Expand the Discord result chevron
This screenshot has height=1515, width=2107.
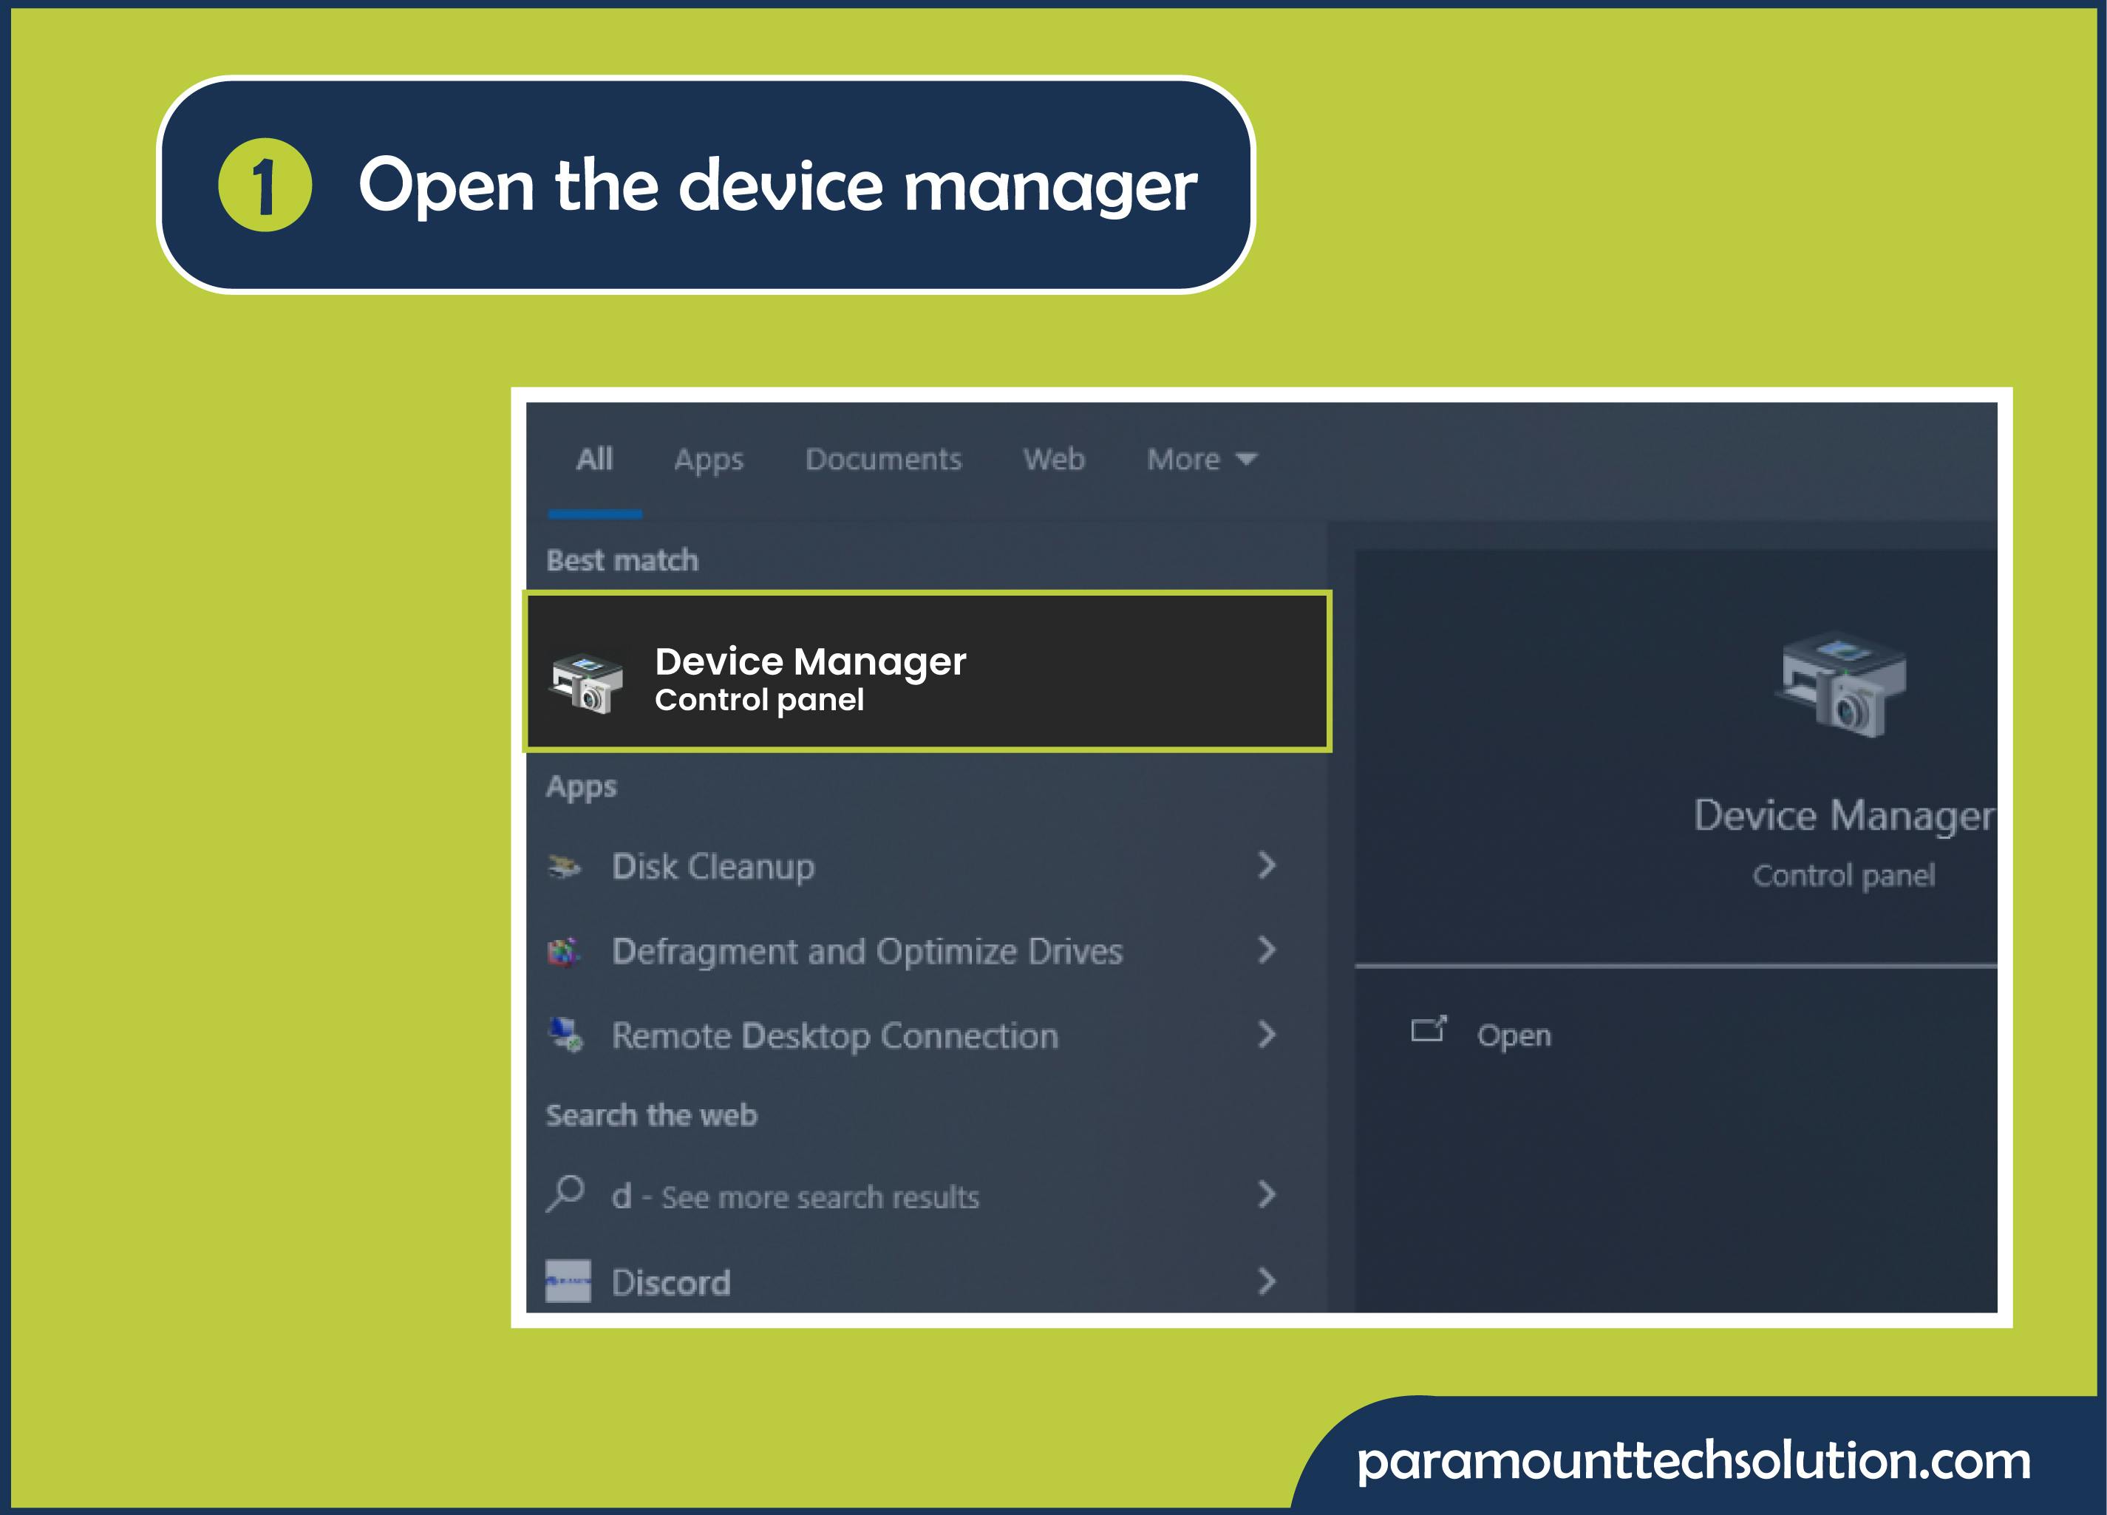1266,1281
